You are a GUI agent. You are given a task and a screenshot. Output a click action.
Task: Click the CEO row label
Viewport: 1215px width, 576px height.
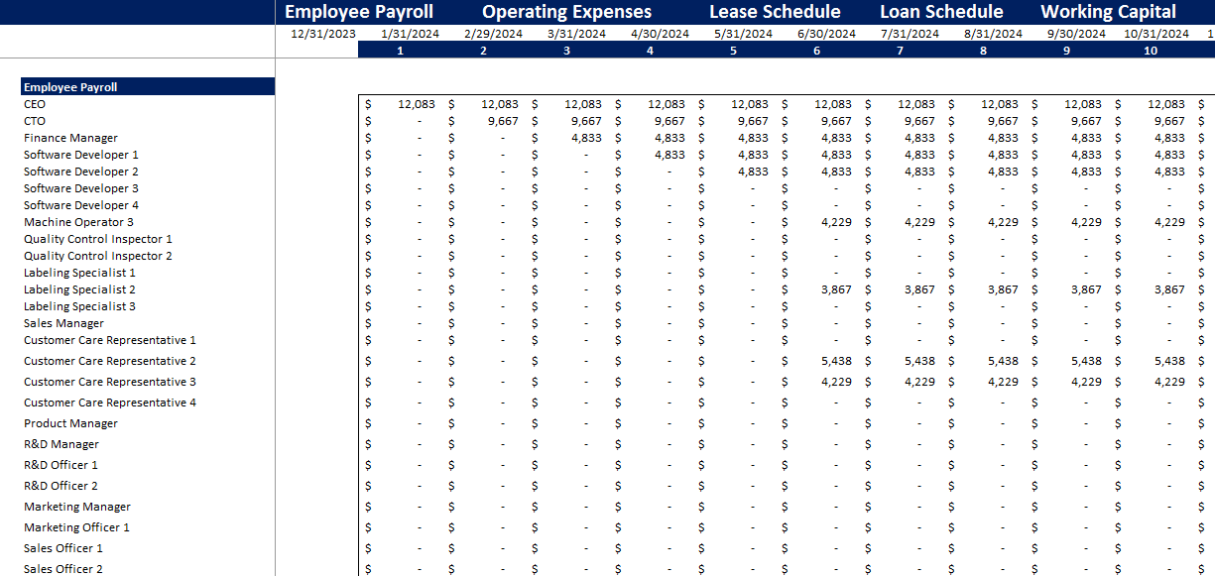(33, 103)
